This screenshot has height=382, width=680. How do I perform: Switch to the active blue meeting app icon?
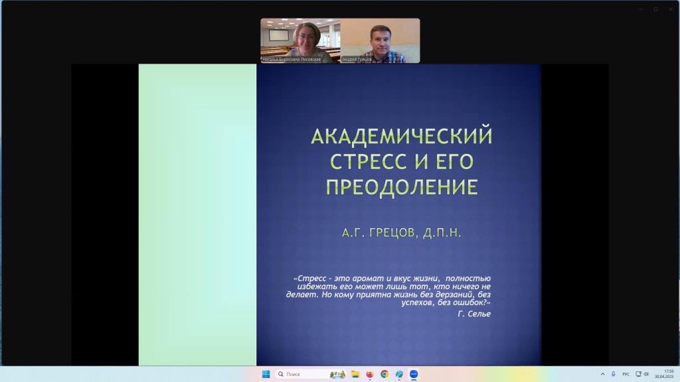414,374
